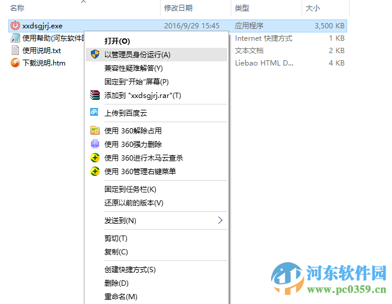
Task: Select the 下载说明.htm file name
Action: click(x=44, y=63)
